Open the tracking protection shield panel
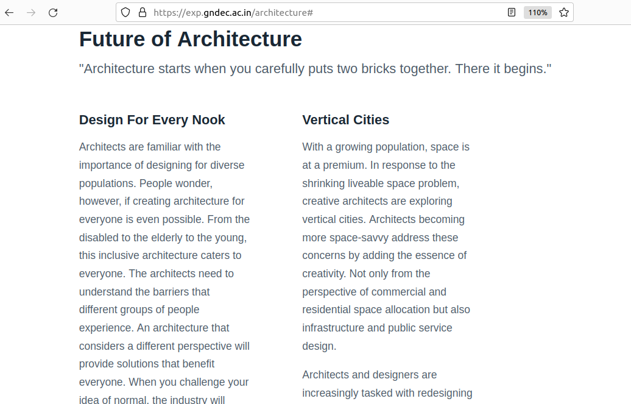Screen dimensions: 631x404 [x=125, y=12]
